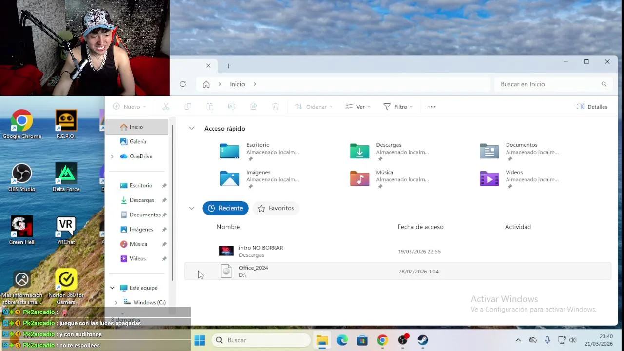
Task: Click File Explorer icon in taskbar
Action: coord(322,340)
